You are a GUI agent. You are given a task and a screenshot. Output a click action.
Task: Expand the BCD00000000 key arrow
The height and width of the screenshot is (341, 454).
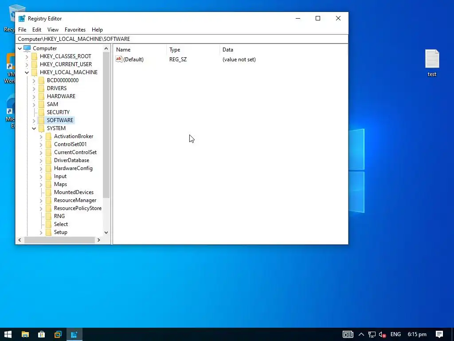(x=34, y=81)
